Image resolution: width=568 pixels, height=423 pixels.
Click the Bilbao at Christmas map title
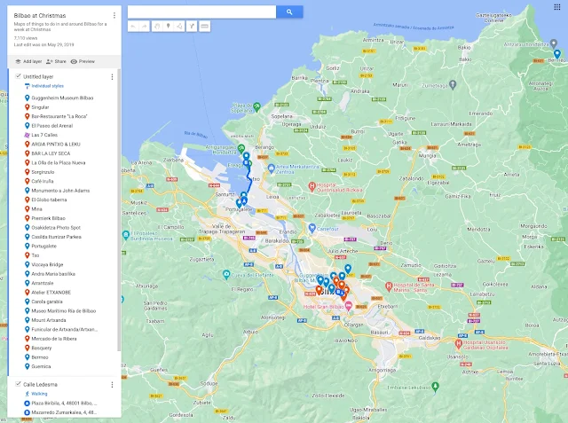[40, 16]
